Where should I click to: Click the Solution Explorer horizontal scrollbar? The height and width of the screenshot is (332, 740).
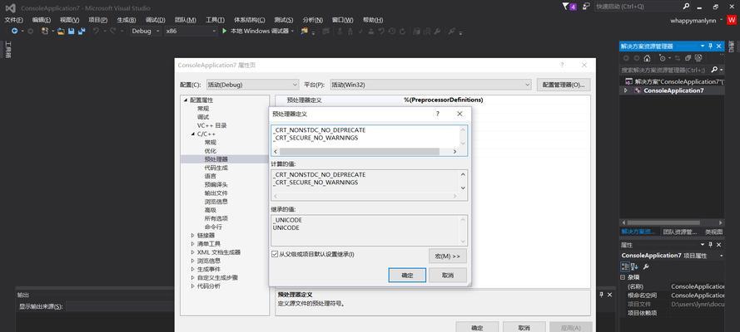(x=663, y=222)
